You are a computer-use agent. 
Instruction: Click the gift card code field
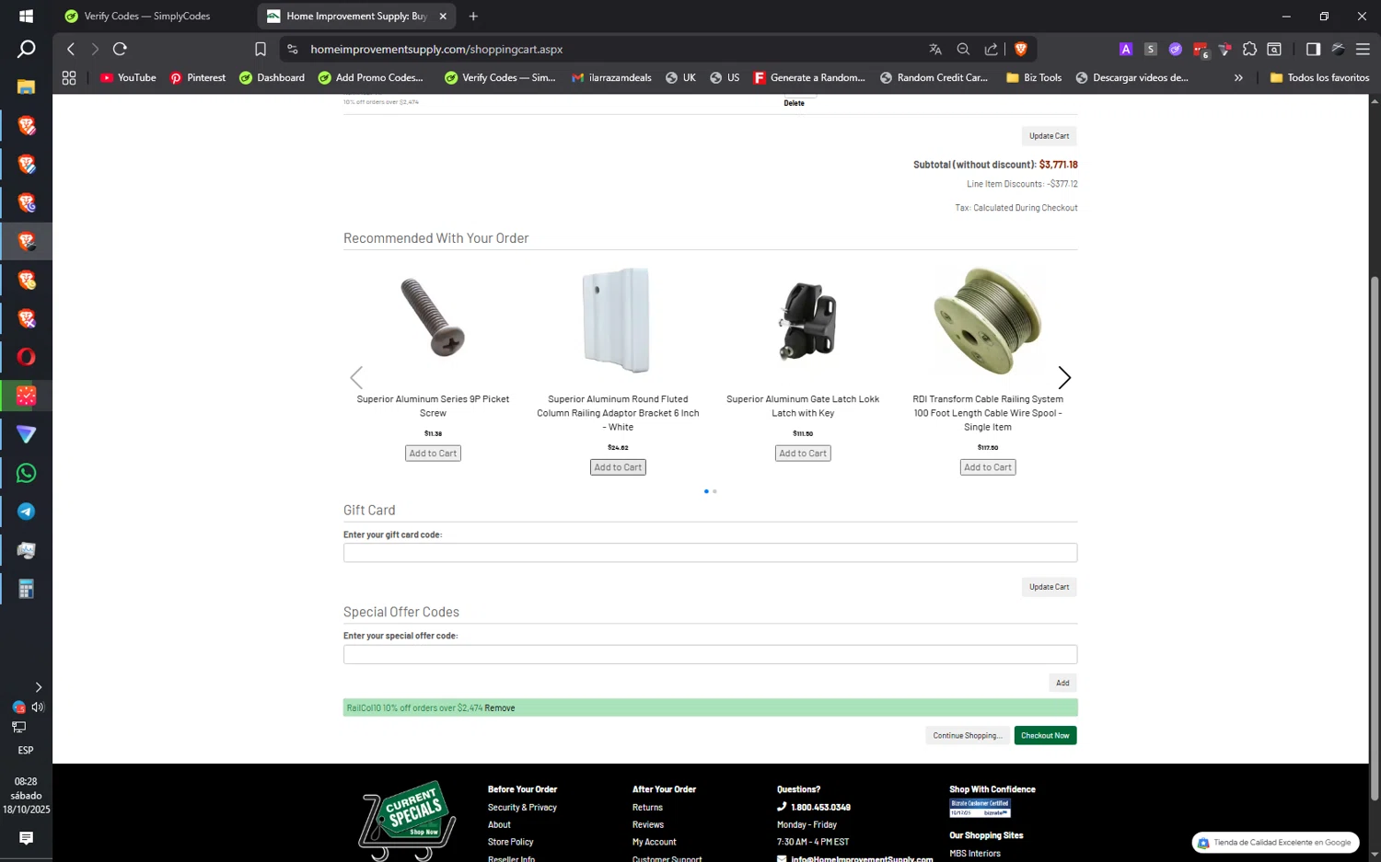(x=710, y=553)
